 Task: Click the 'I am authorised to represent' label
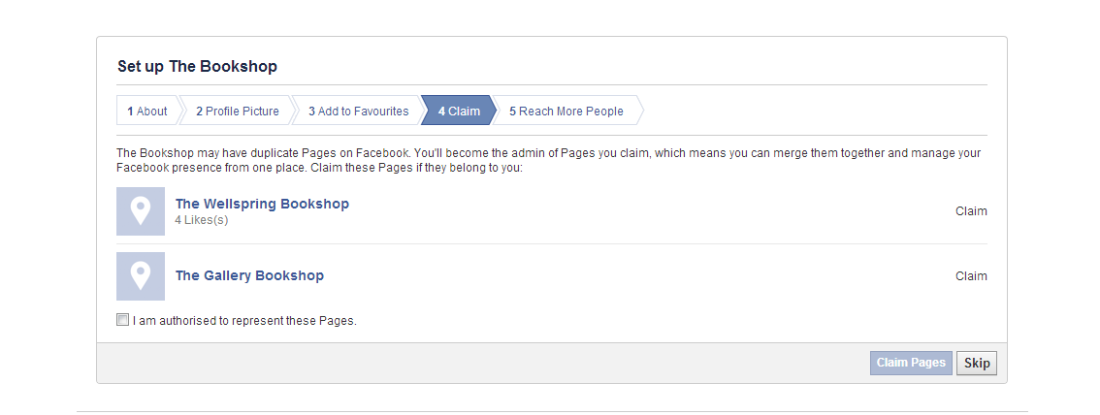point(244,321)
